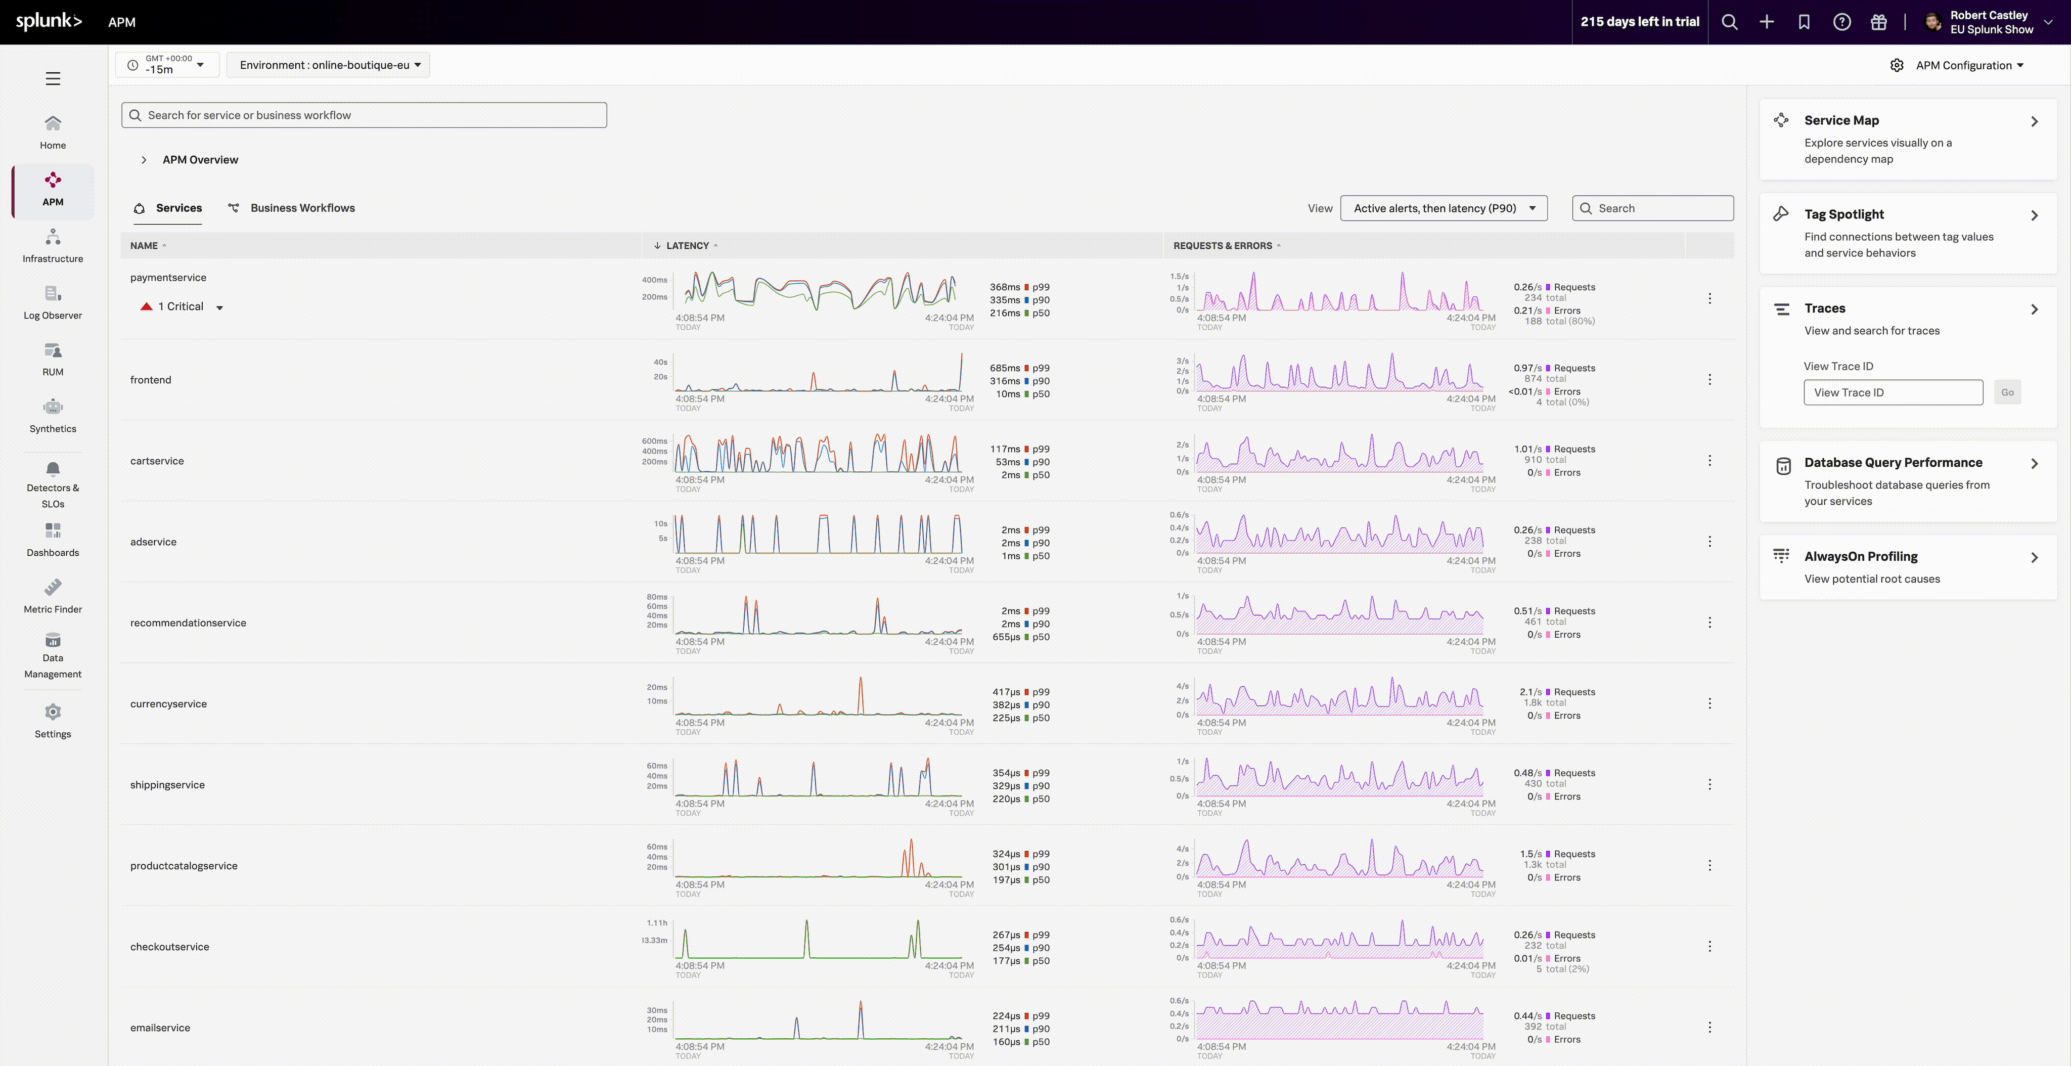
Task: Open the help question mark icon
Action: tap(1842, 23)
